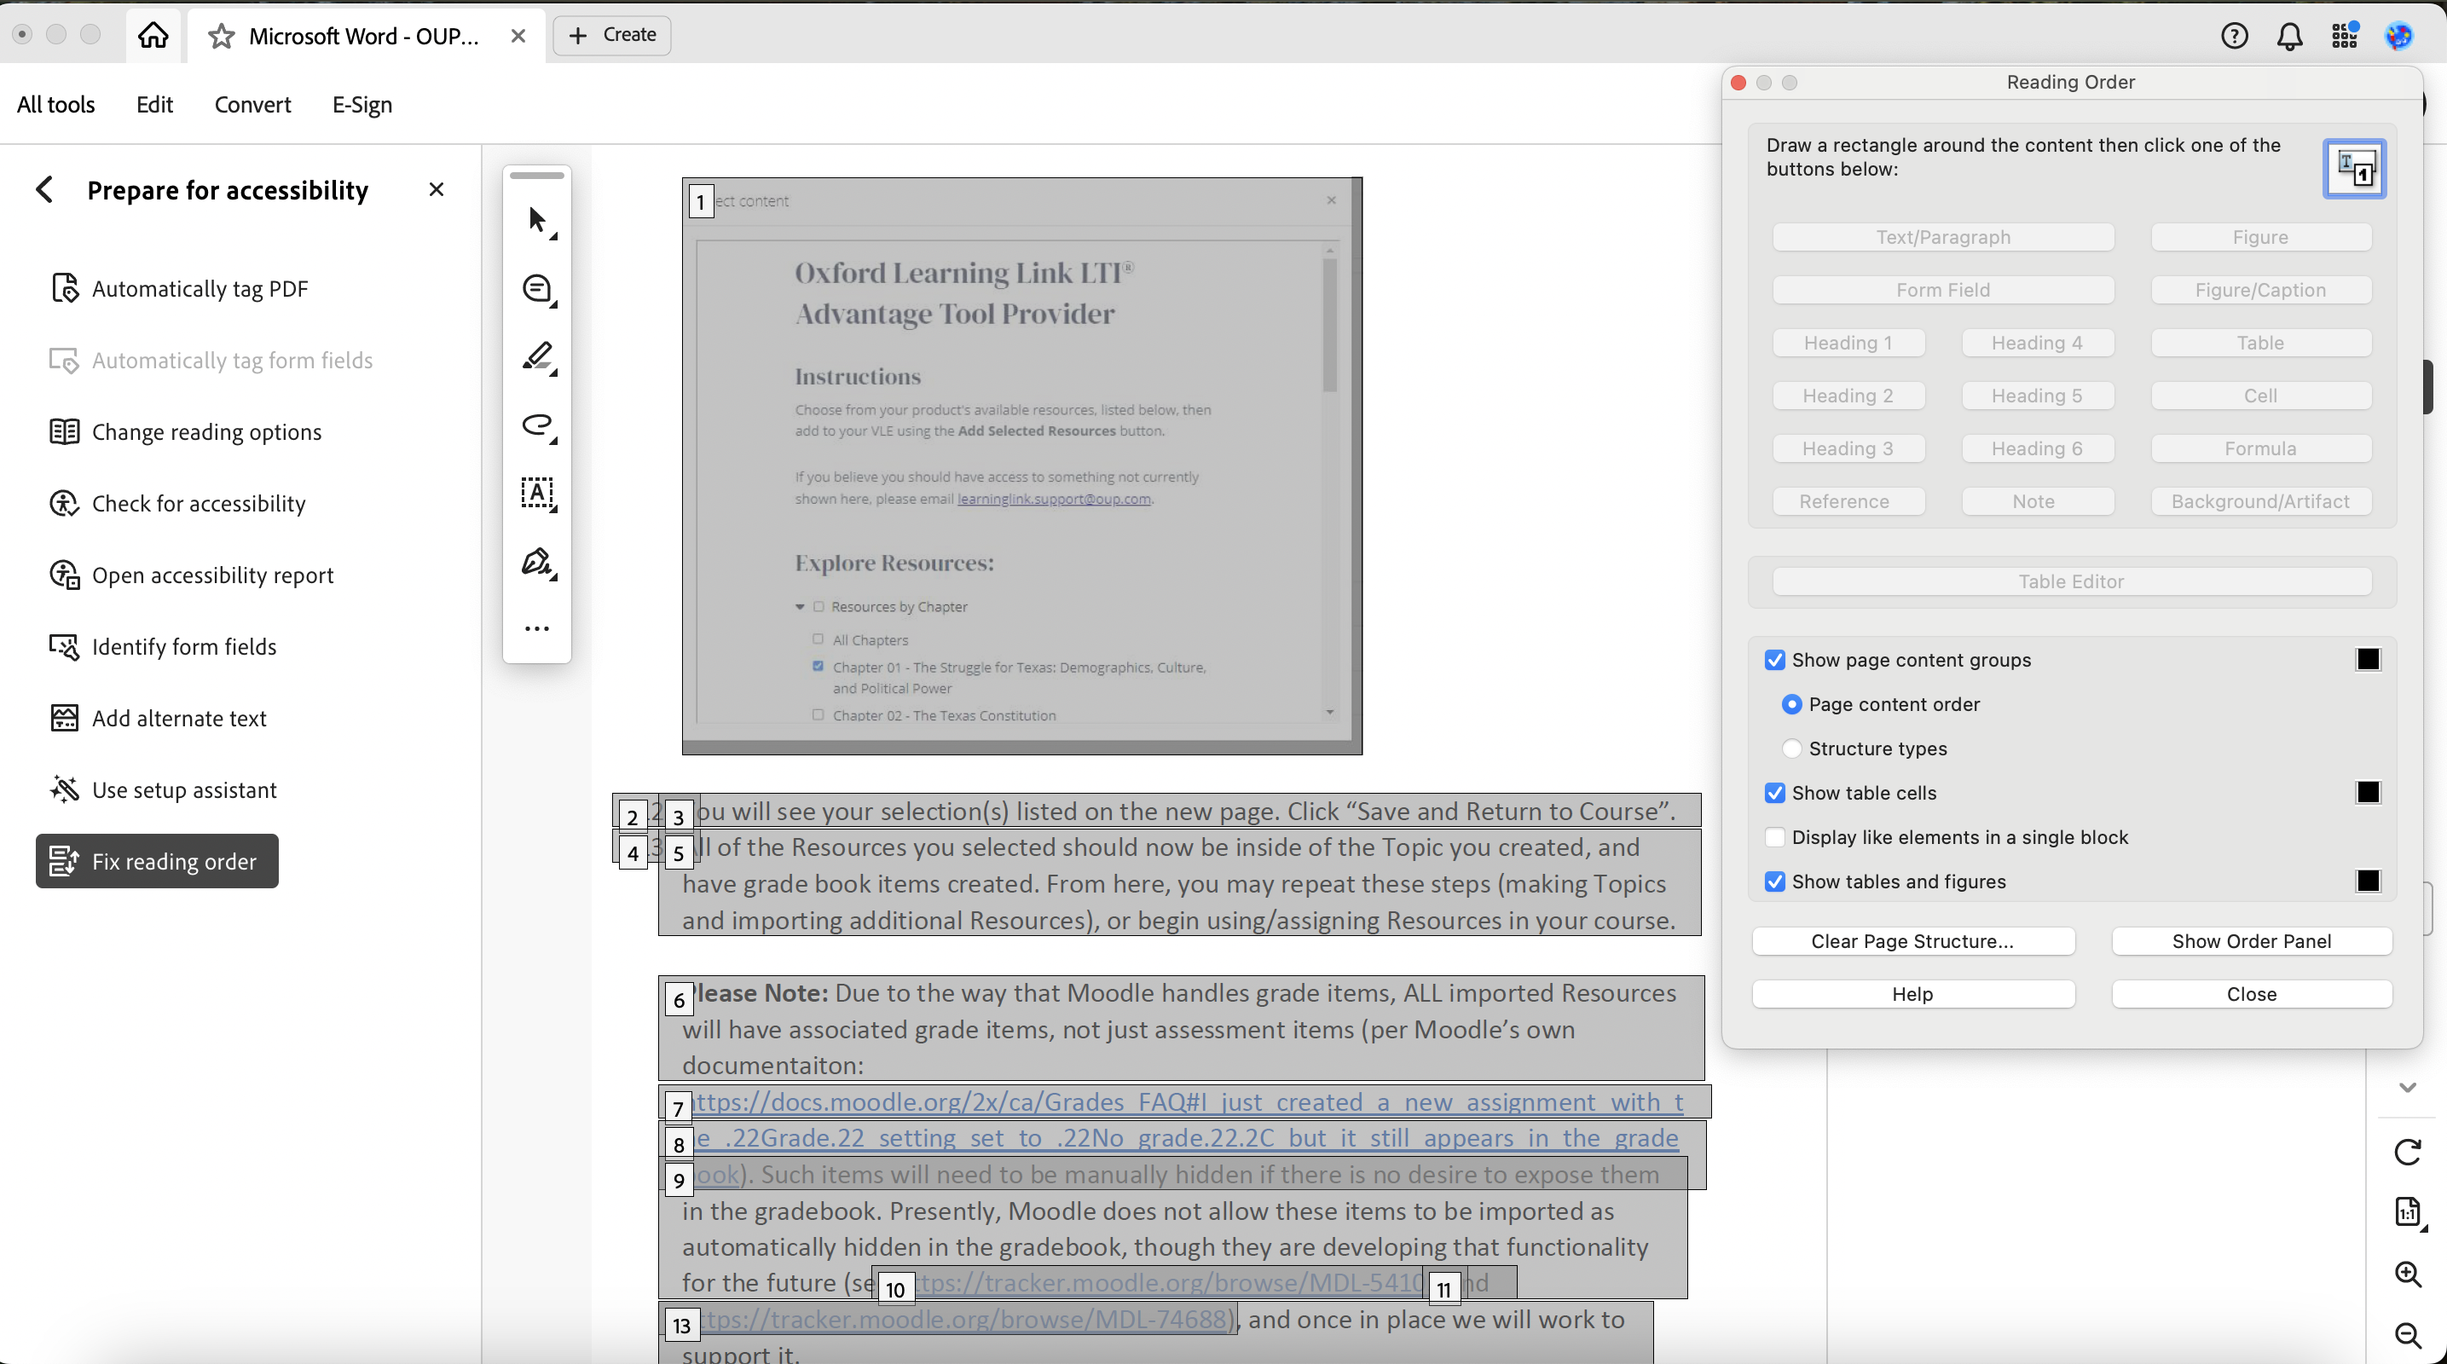Open the Convert menu
The height and width of the screenshot is (1364, 2447).
252,105
